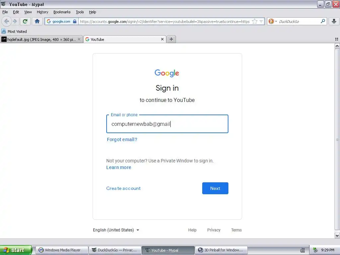Image resolution: width=340 pixels, height=255 pixels.
Task: Close the hqdefault.jpg tab
Action: click(x=79, y=39)
